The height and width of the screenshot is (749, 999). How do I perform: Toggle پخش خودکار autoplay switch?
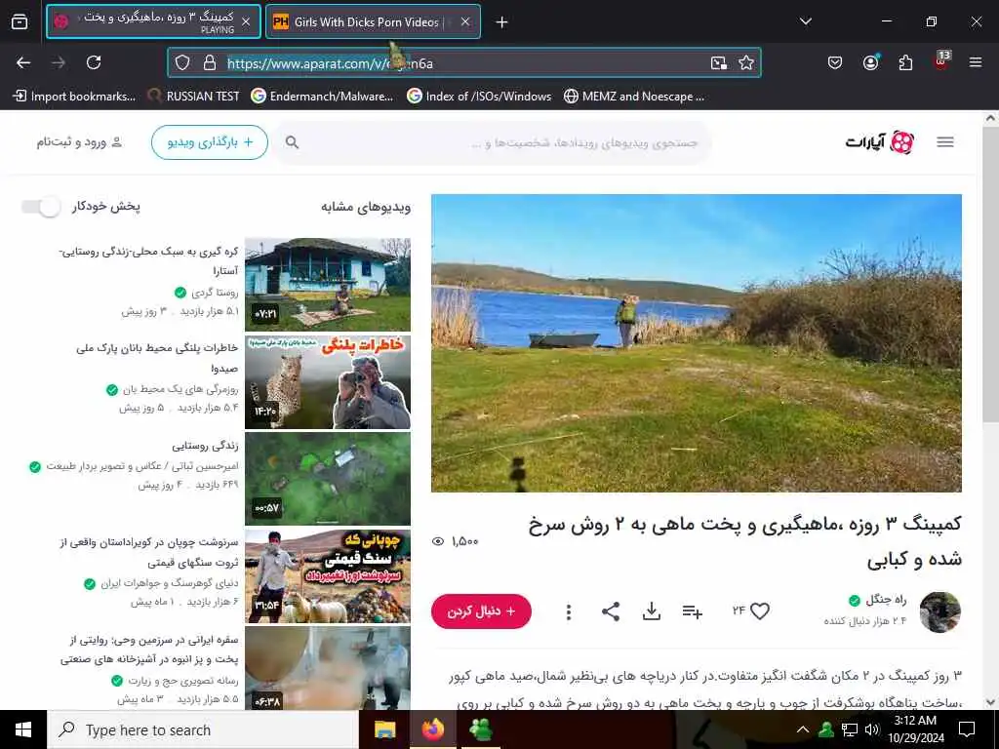41,207
